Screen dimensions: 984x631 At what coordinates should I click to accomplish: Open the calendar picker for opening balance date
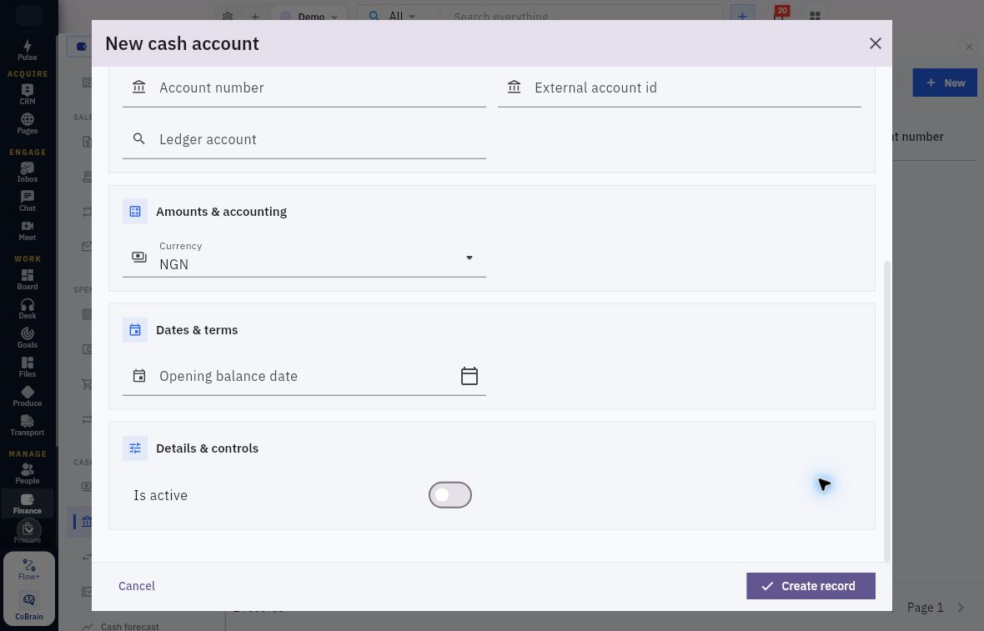[x=469, y=376]
